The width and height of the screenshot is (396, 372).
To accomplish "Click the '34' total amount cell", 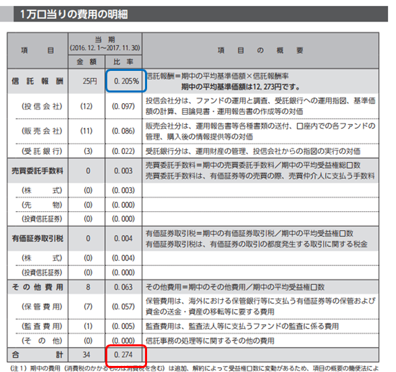I will click(86, 355).
